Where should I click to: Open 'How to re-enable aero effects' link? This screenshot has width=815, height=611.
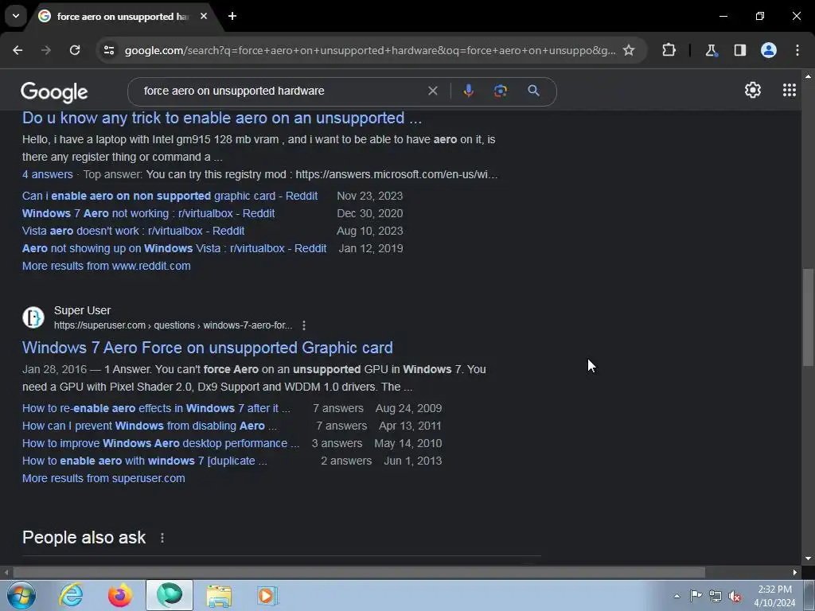156,408
